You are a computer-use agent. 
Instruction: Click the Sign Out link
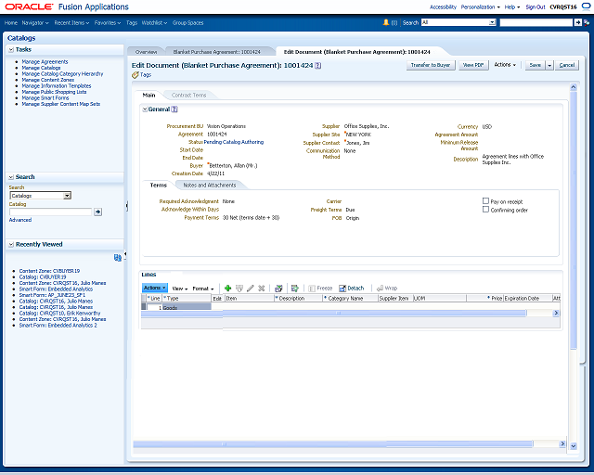536,6
